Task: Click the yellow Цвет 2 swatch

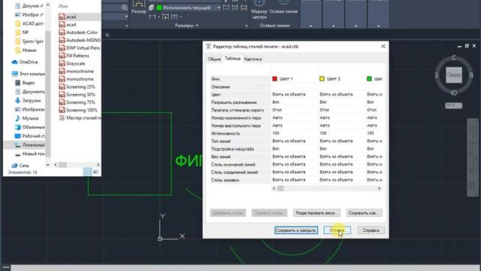Action: coord(322,78)
